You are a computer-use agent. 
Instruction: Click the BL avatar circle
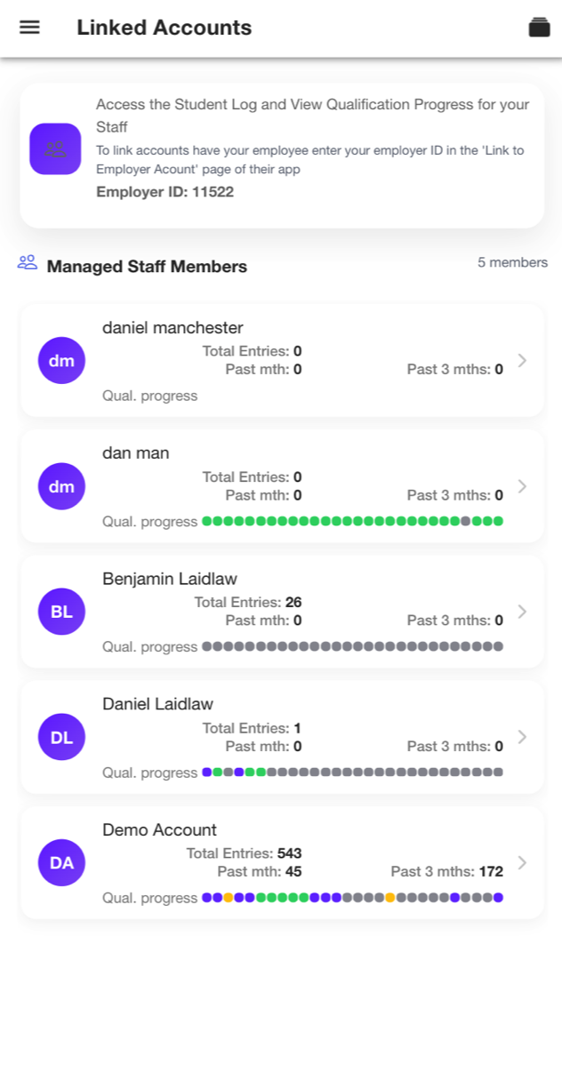coord(62,612)
